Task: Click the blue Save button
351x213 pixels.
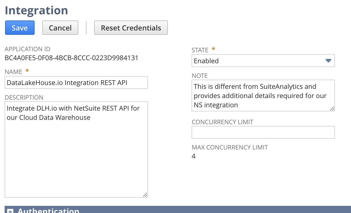Action: 20,28
